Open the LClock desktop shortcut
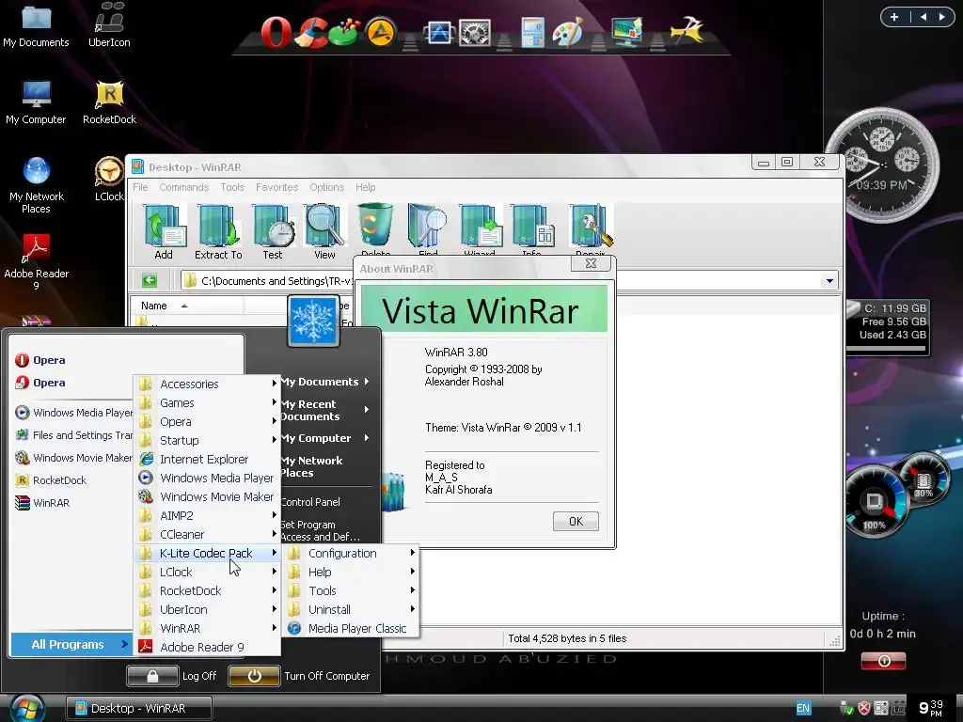 (109, 179)
